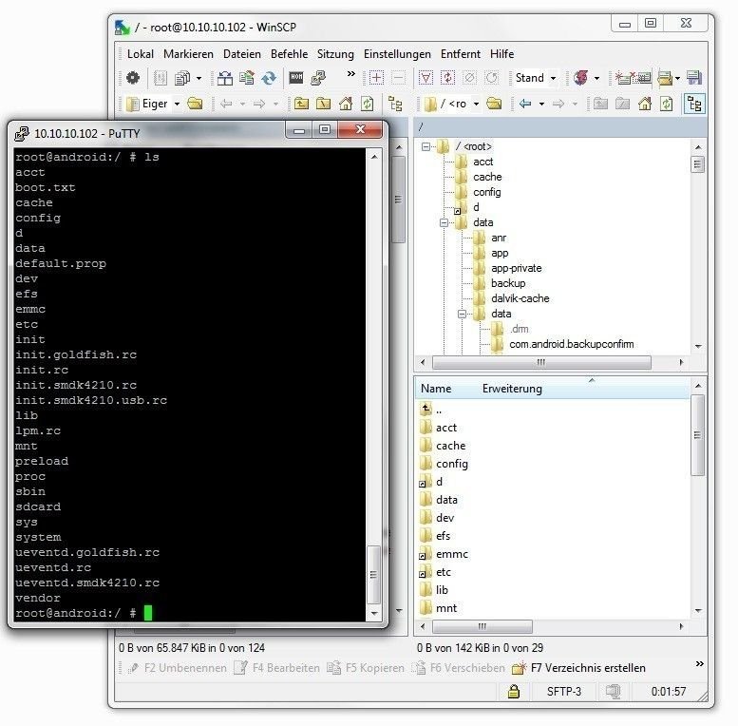The height and width of the screenshot is (726, 738).
Task: Click the horizontal scrollbar of remote tree
Action: pos(541,363)
